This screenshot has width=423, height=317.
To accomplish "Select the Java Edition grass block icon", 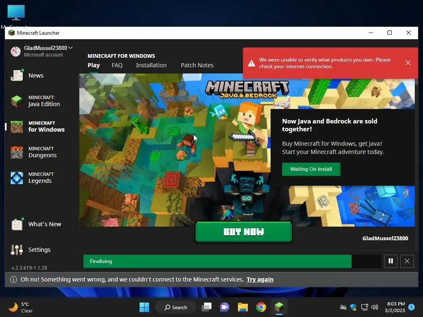I will (x=17, y=101).
